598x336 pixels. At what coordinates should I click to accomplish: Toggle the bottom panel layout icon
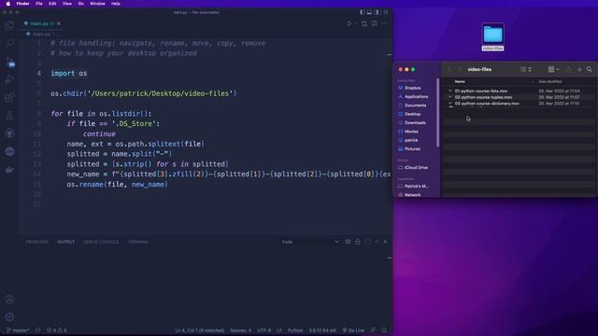coord(369,12)
